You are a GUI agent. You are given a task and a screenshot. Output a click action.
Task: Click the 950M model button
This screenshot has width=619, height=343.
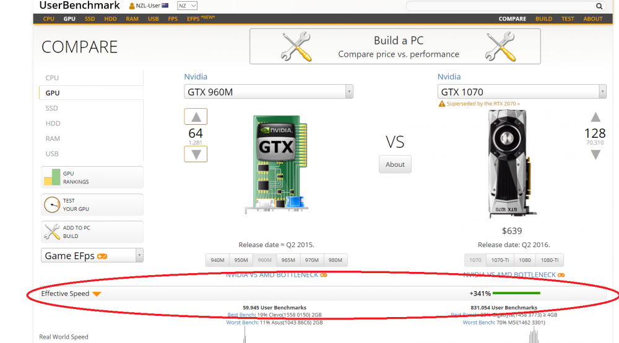pyautogui.click(x=241, y=260)
